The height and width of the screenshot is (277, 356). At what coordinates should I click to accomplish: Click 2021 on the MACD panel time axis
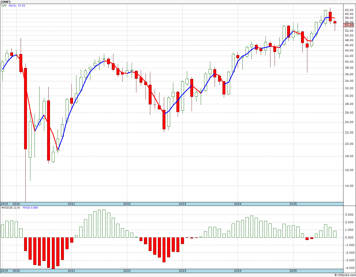click(x=71, y=271)
